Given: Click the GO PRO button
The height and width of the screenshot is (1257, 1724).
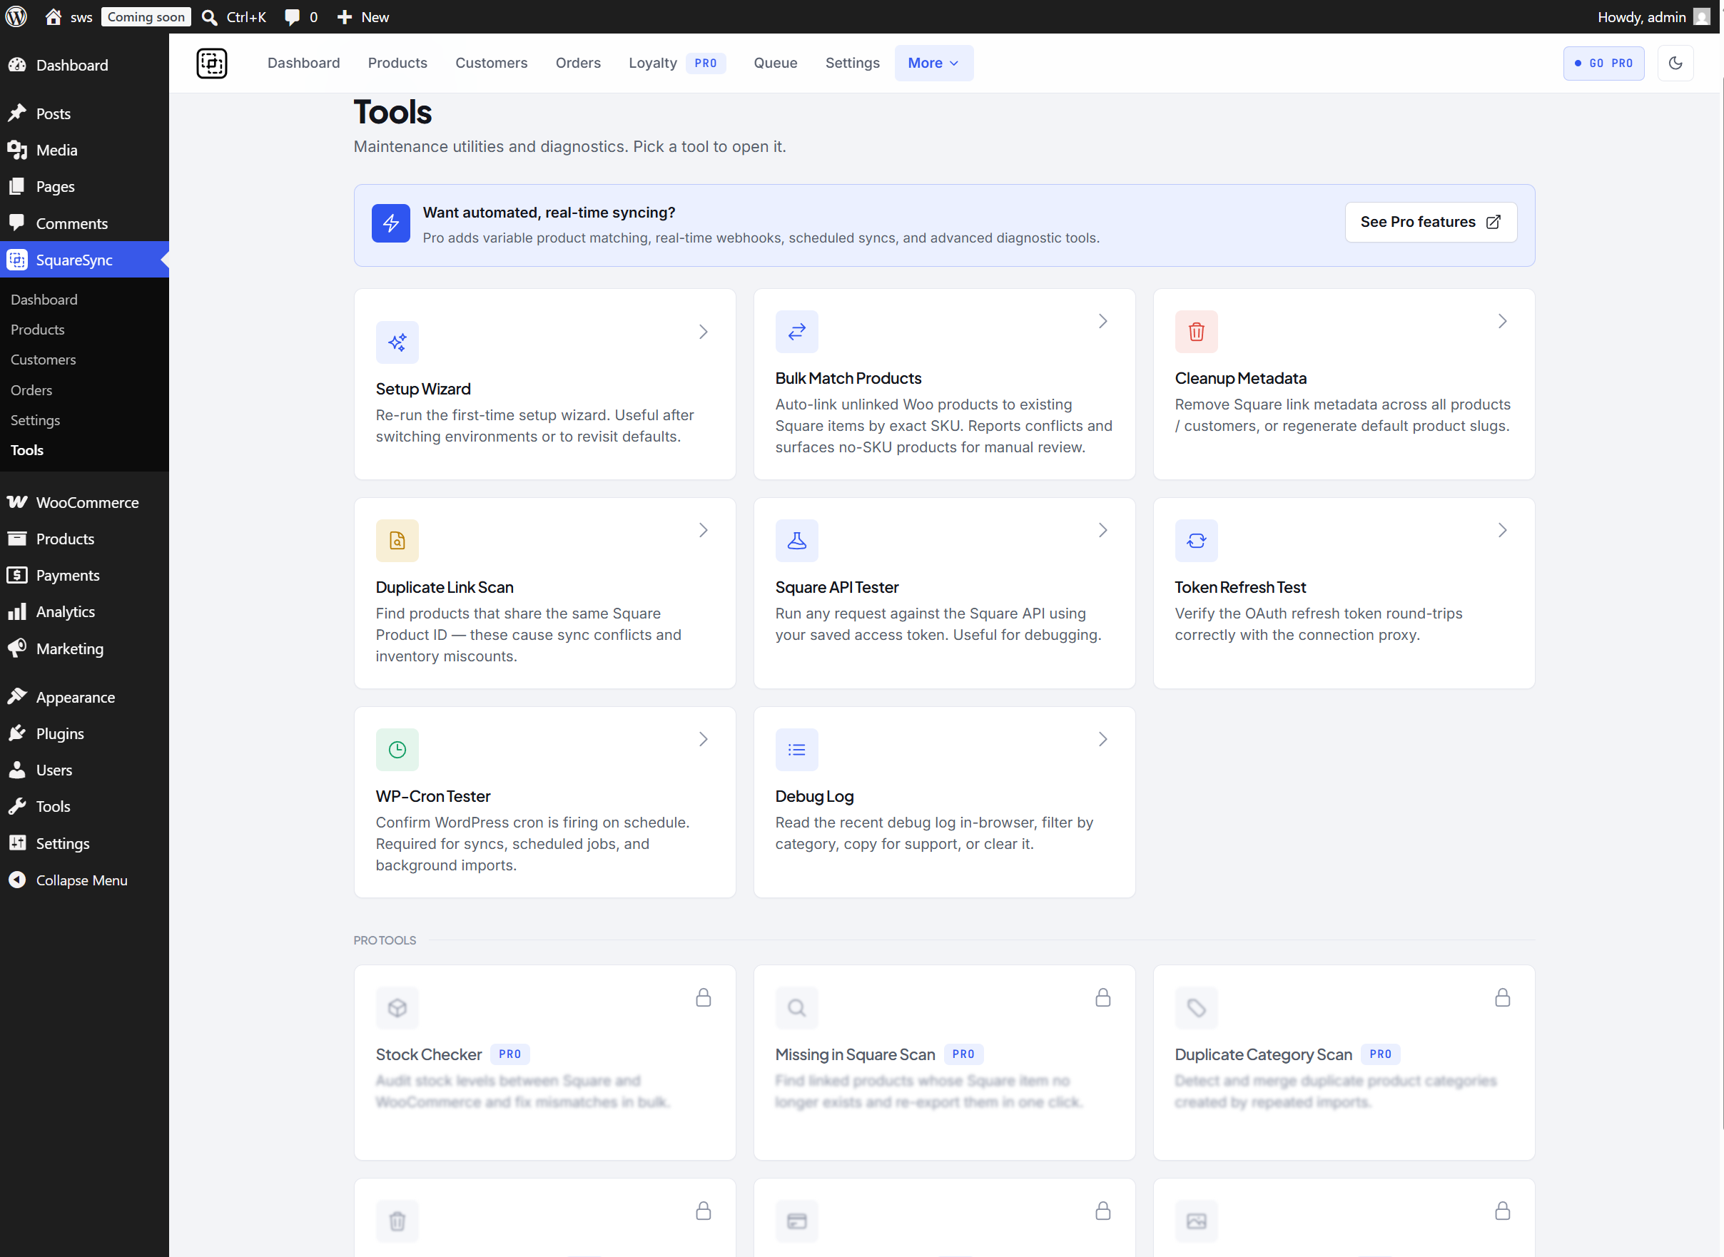Looking at the screenshot, I should [1603, 63].
